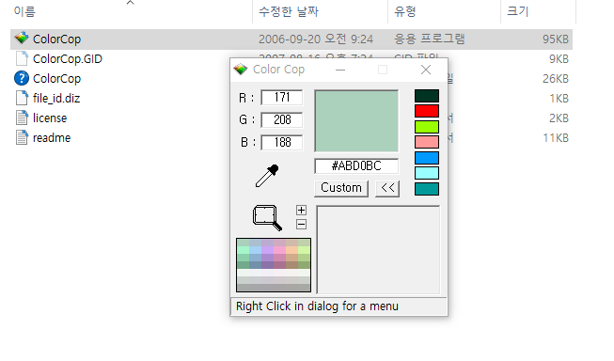614x361 pixels.
Task: Click the file name file_id.diz
Action: coord(56,98)
